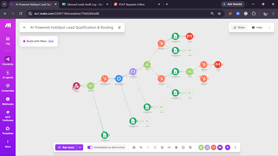Open More in the sidebar

coord(8,144)
